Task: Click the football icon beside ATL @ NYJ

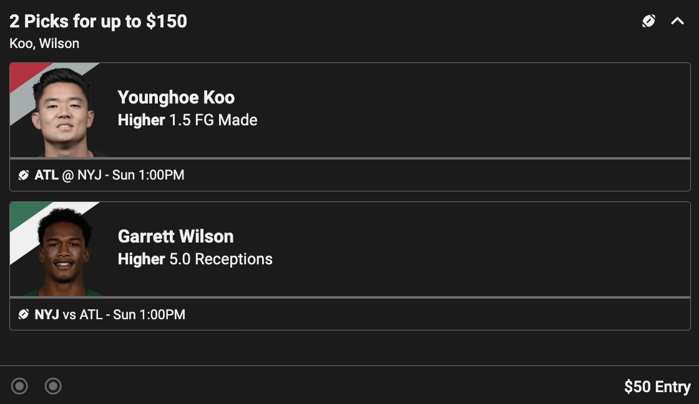Action: click(x=24, y=175)
